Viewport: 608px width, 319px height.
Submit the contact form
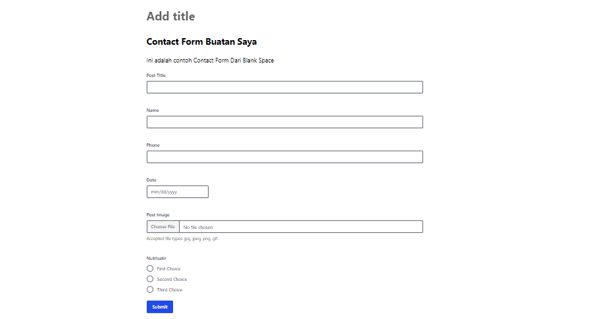160,307
